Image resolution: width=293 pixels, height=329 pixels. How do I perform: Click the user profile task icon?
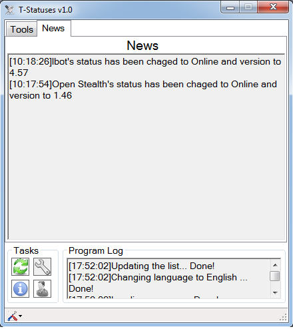42,288
